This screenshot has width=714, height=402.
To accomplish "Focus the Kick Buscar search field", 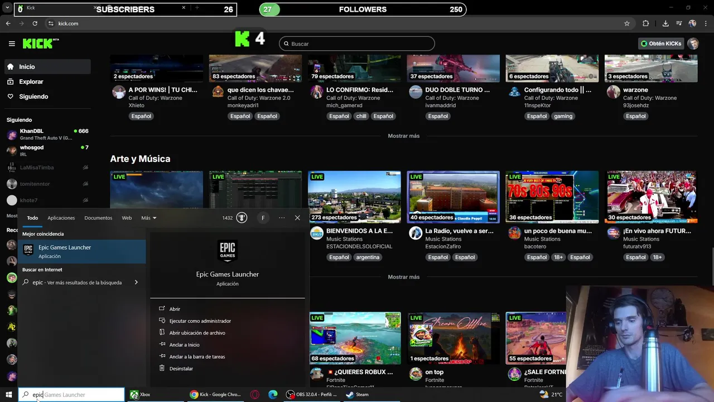I will pos(357,44).
